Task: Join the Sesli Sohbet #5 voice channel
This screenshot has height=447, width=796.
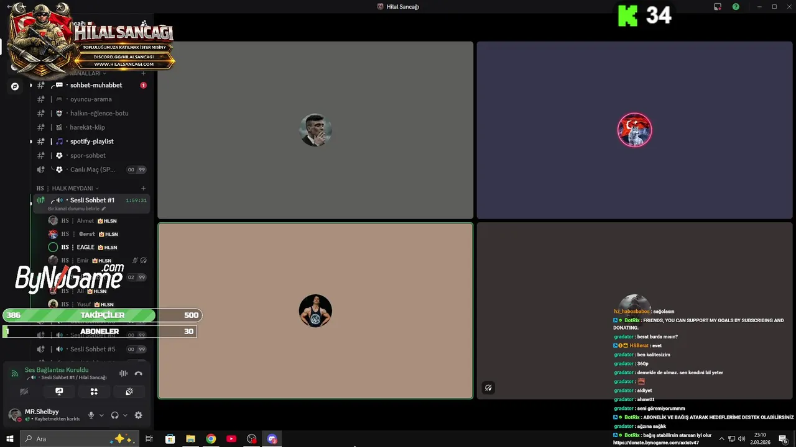Action: pos(91,349)
